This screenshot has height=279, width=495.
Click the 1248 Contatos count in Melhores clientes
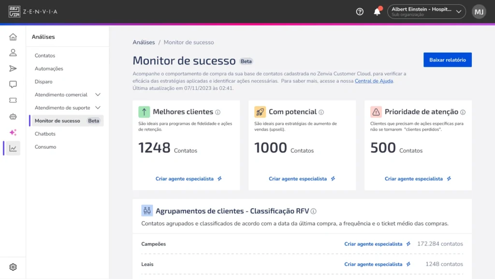pos(168,147)
